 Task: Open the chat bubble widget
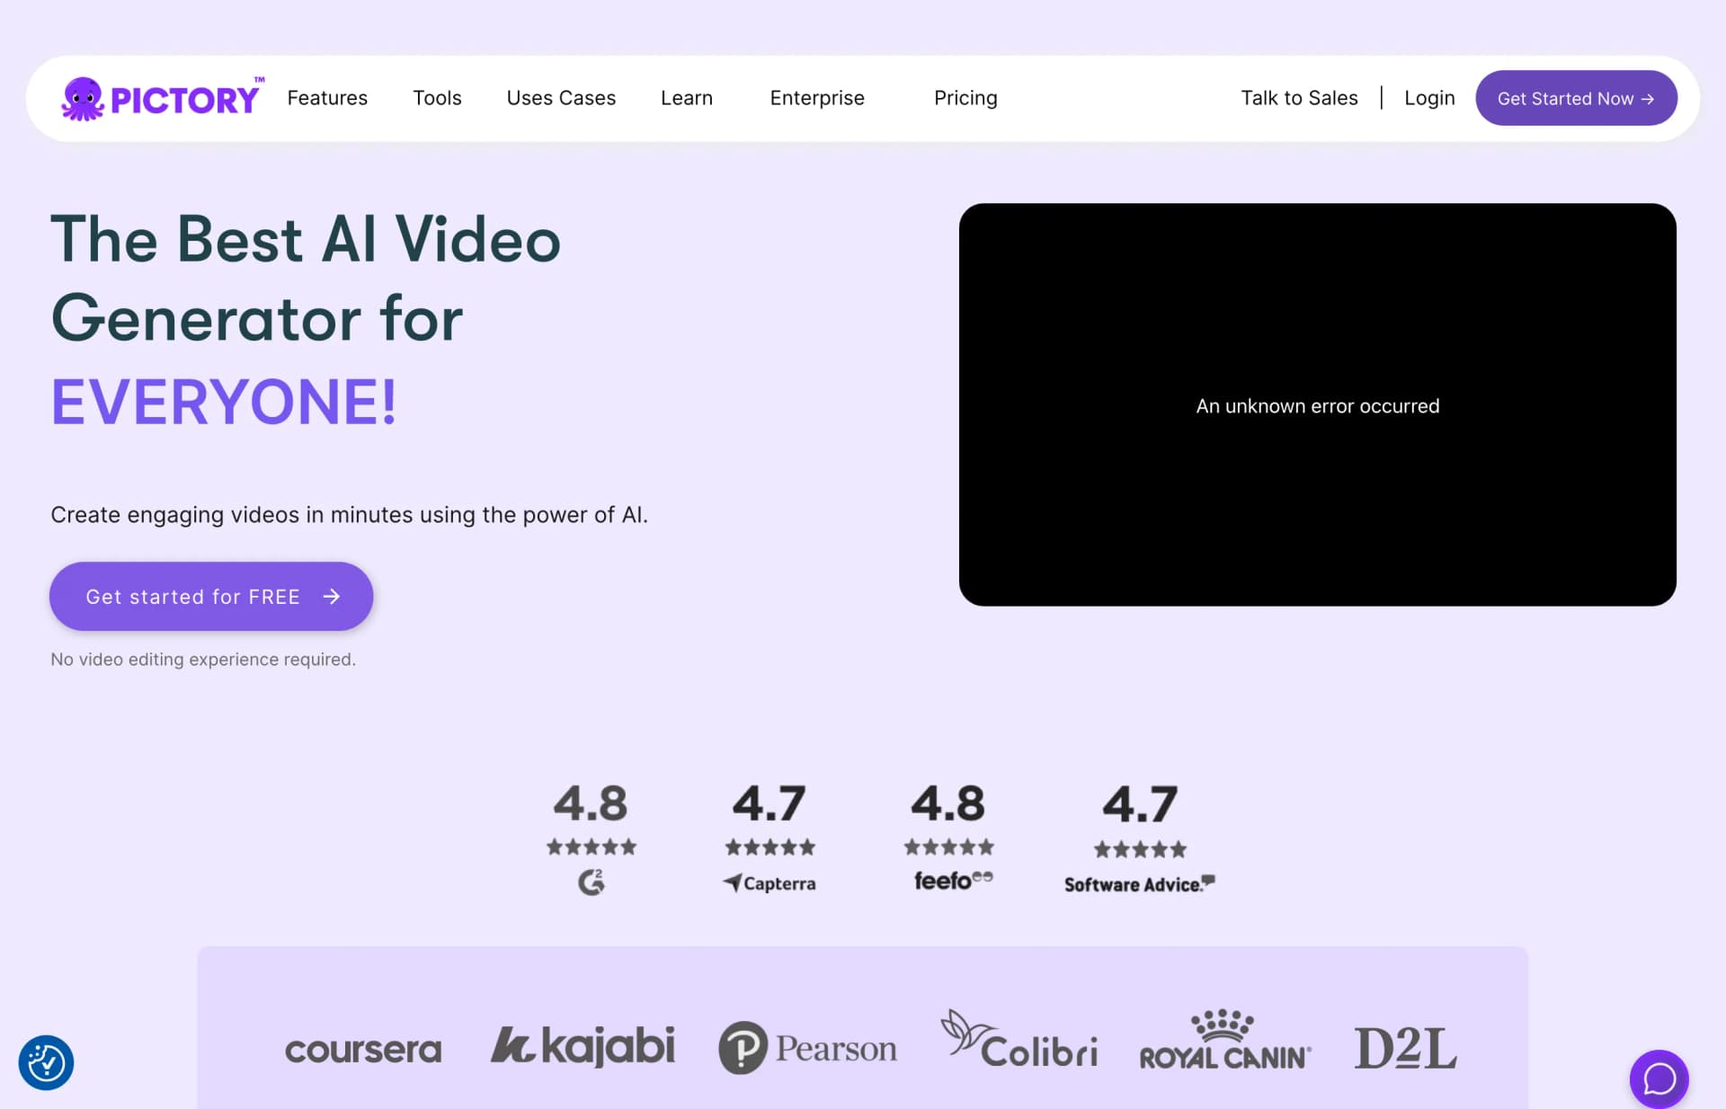(x=1659, y=1078)
